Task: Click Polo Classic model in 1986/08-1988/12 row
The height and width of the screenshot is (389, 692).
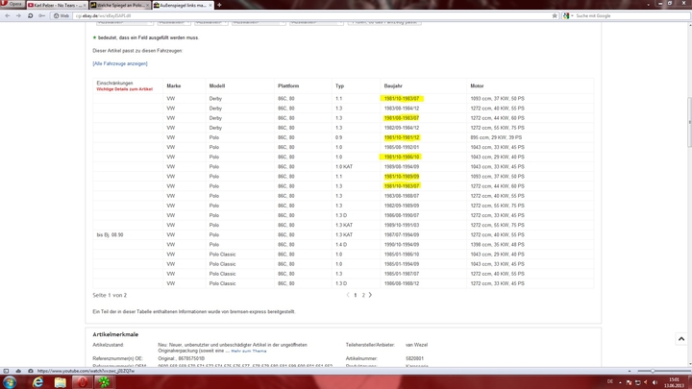Action: click(222, 283)
